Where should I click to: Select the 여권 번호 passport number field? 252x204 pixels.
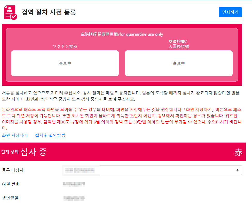(74, 184)
